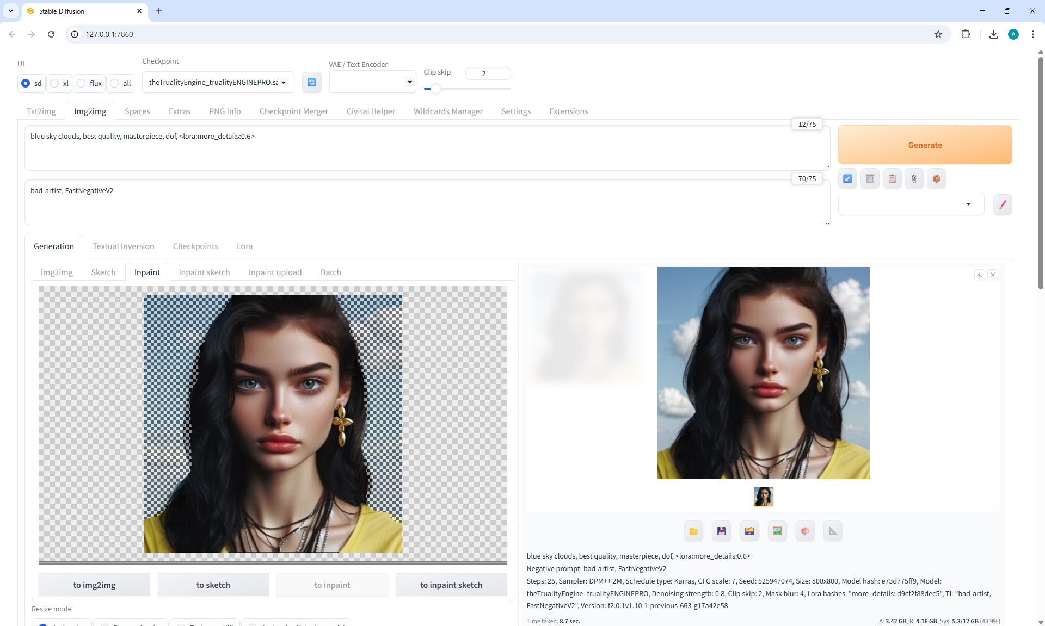Send the result to inpaint with the palette icon

tap(805, 531)
